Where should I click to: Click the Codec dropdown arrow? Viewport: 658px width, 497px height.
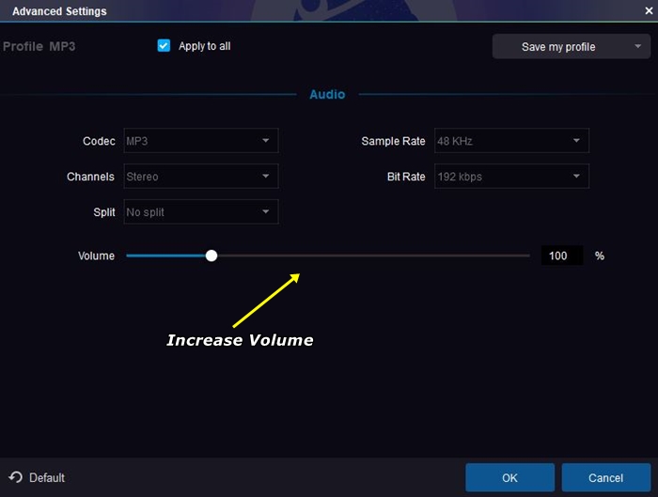pyautogui.click(x=266, y=141)
